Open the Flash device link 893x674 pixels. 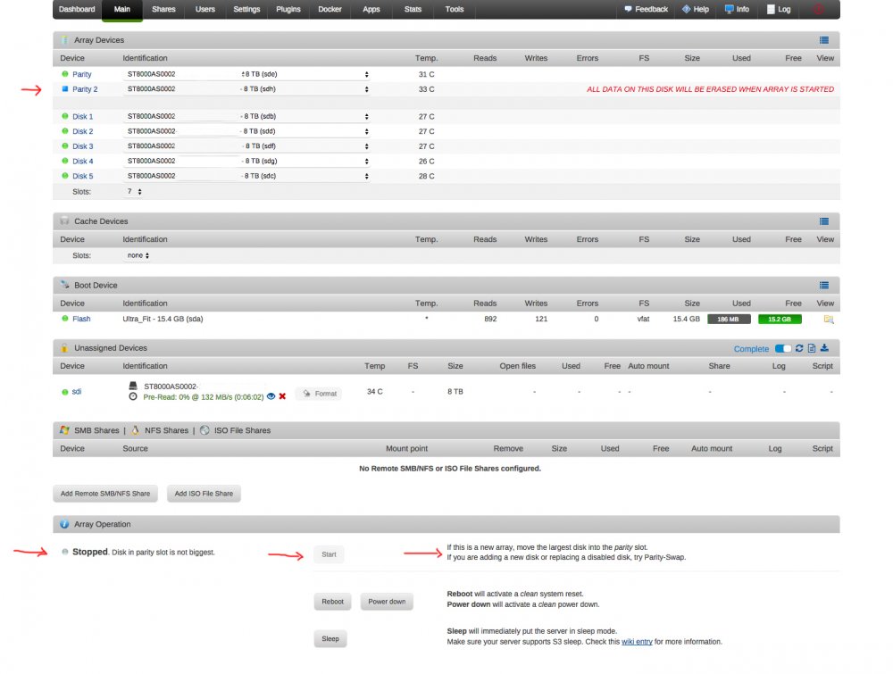[x=81, y=319]
